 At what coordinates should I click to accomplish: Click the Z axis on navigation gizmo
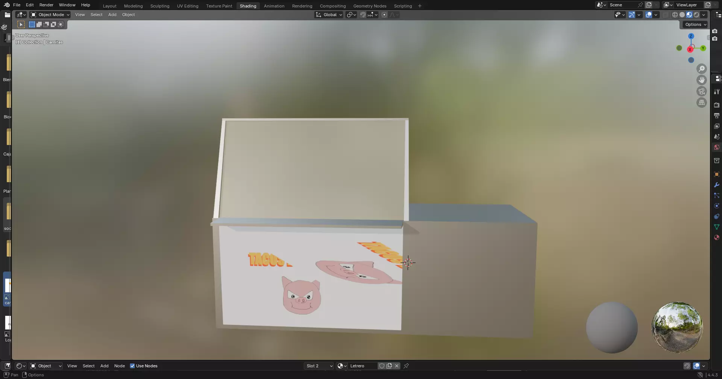click(691, 36)
